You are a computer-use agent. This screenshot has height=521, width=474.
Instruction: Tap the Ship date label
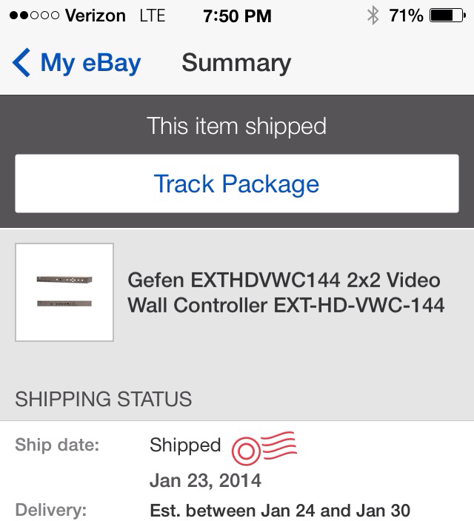(x=57, y=445)
